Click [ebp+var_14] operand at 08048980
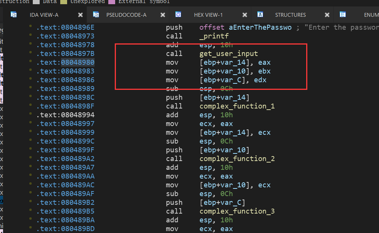Viewport: 379px width, 233px height. [224, 62]
